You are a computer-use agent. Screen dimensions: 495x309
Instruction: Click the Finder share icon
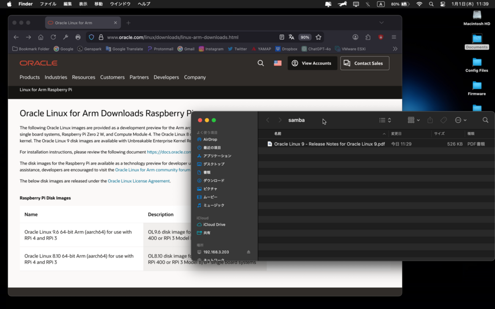[x=430, y=120]
